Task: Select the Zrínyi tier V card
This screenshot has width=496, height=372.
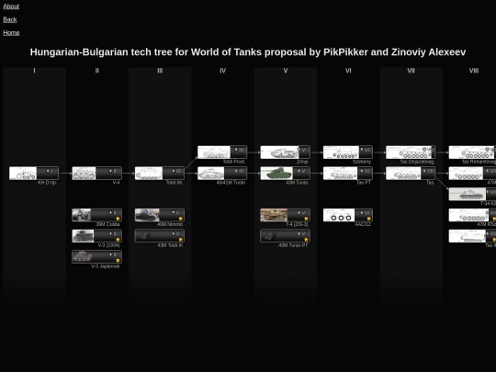Action: (285, 152)
